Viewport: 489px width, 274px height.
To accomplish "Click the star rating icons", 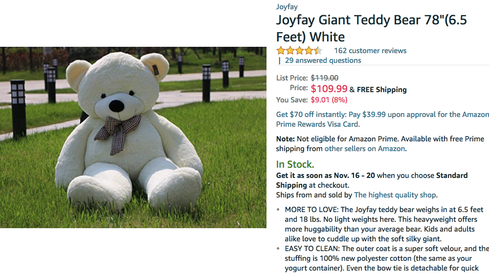I will 299,50.
